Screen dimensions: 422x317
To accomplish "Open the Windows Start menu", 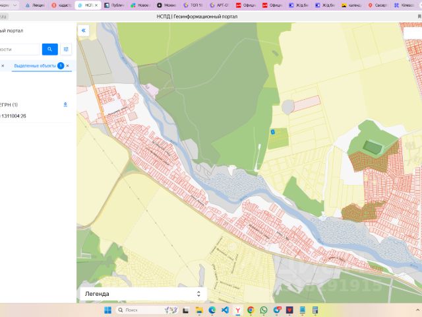I will pyautogui.click(x=108, y=310).
